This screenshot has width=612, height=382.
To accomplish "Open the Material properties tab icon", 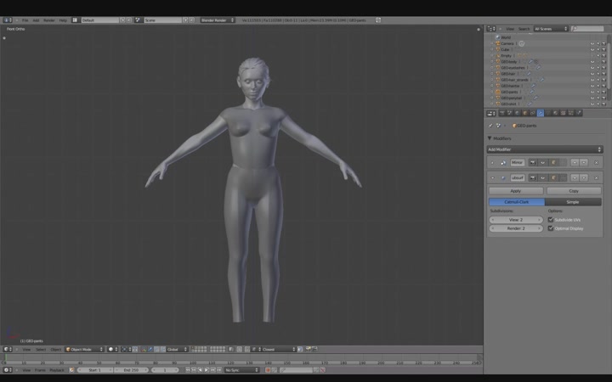I will [555, 113].
